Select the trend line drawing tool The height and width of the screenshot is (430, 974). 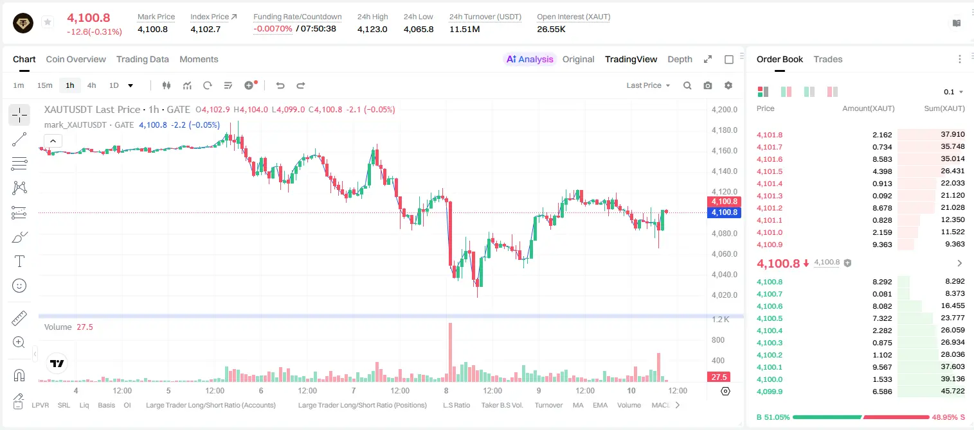[19, 139]
